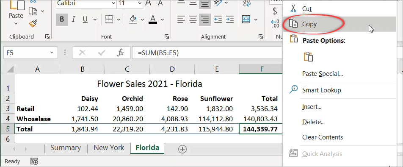Open the font size 11 dropdown
This screenshot has width=403, height=167.
coord(140,3)
